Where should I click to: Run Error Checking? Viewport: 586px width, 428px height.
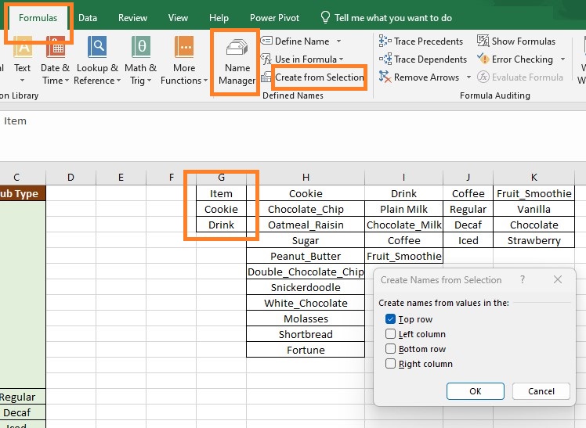click(515, 59)
